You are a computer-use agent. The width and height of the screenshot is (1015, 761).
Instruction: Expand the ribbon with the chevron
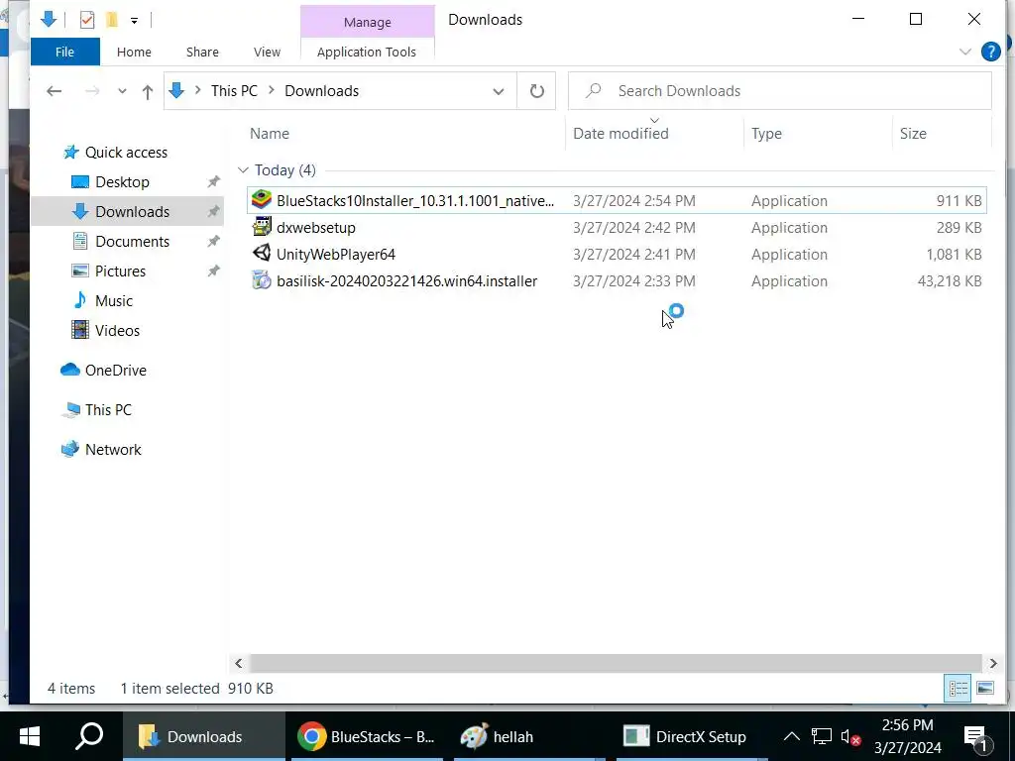[964, 52]
